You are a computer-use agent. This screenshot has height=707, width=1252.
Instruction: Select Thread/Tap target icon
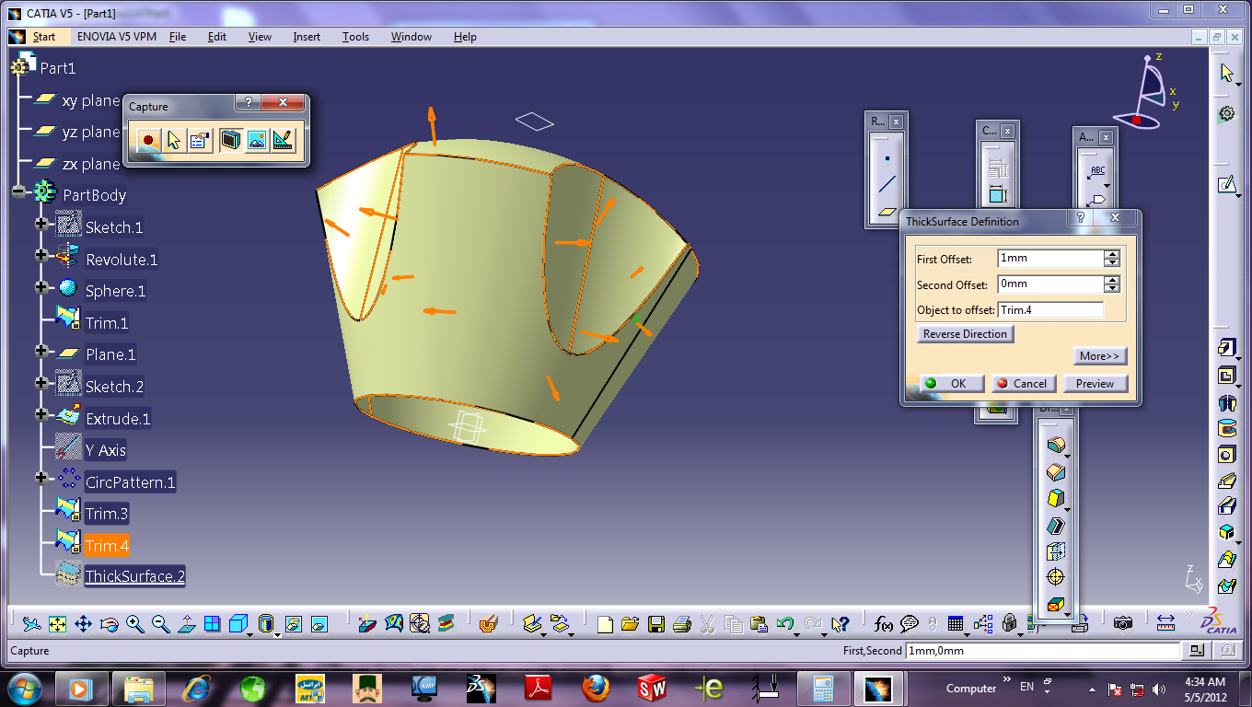(x=1055, y=577)
